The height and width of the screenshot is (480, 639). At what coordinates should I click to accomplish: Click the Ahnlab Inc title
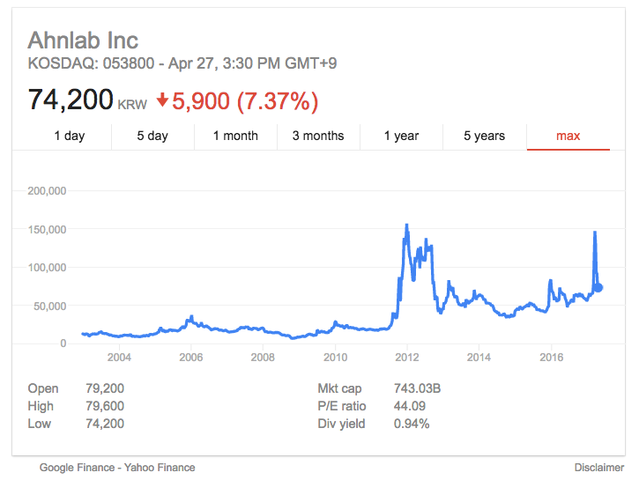coord(83,40)
